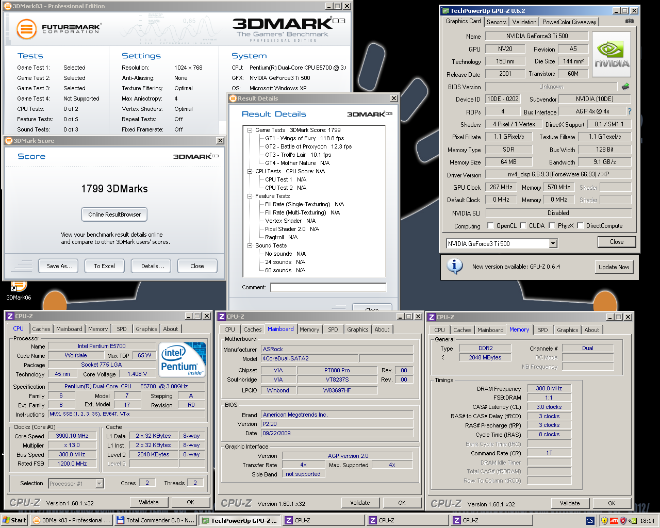Collapse the Feature Tests tree node
The image size is (660, 528).
coord(250,196)
